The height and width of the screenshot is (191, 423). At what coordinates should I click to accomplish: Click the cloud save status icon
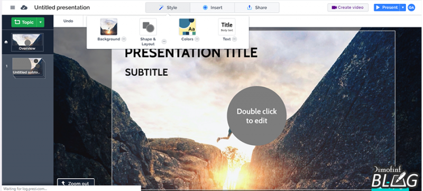point(24,7)
